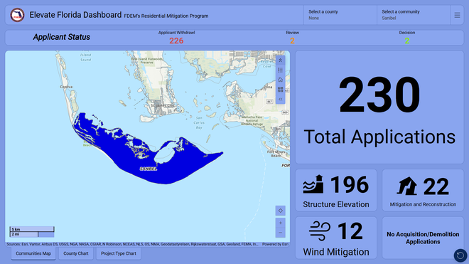This screenshot has width=469, height=264.
Task: Click FDEM's Residential Mitigation Program subtitle
Action: pyautogui.click(x=166, y=16)
